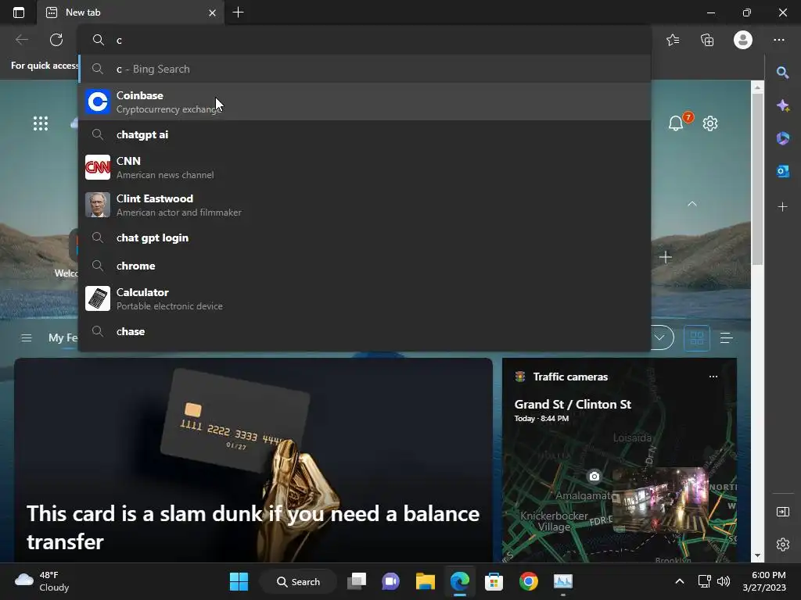The width and height of the screenshot is (801, 600).
Task: Click the scrollbar down arrow
Action: point(757,555)
